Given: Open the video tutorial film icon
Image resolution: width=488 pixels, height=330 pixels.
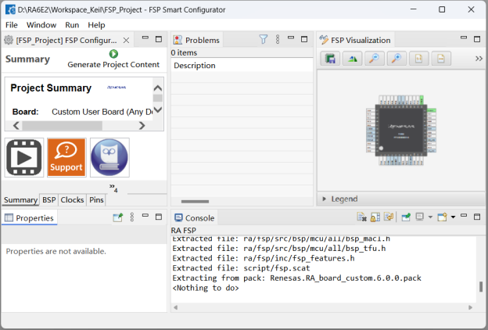Looking at the screenshot, I should click(24, 157).
